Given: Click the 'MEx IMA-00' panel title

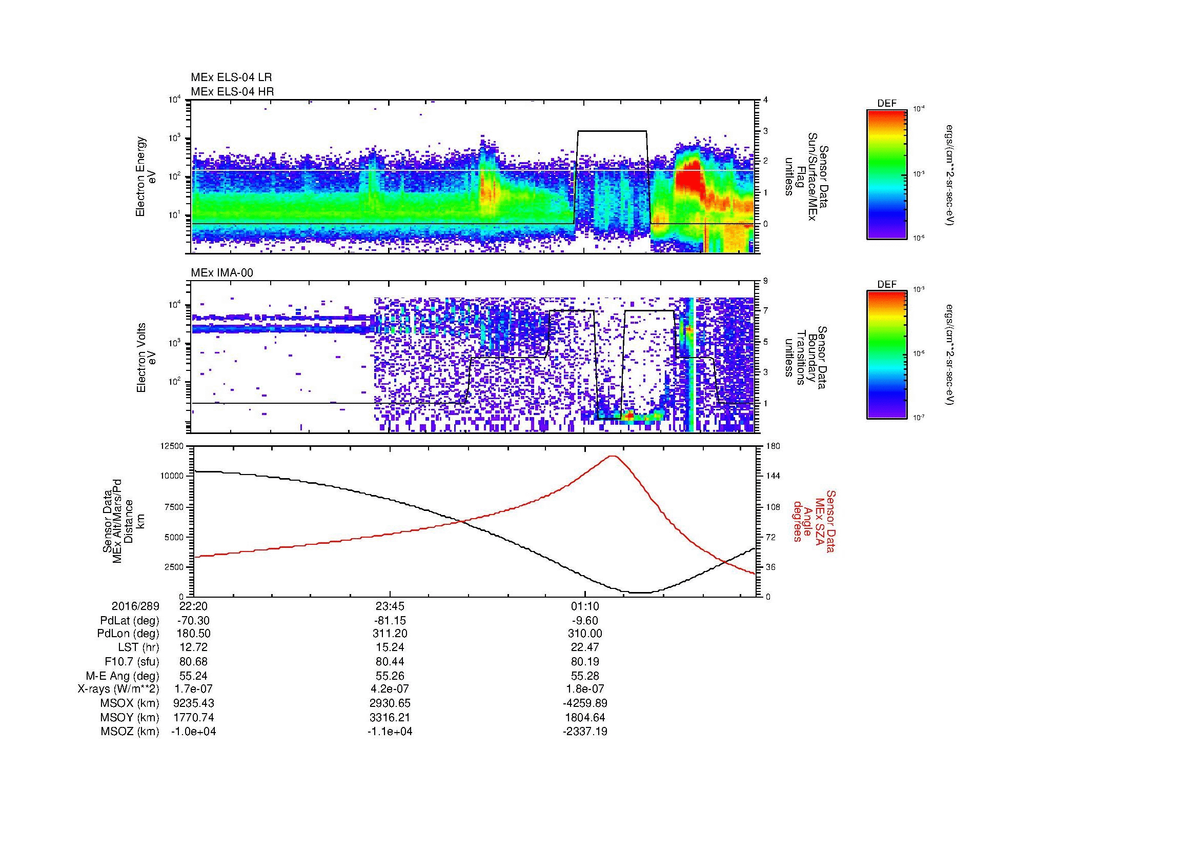Looking at the screenshot, I should coord(222,273).
